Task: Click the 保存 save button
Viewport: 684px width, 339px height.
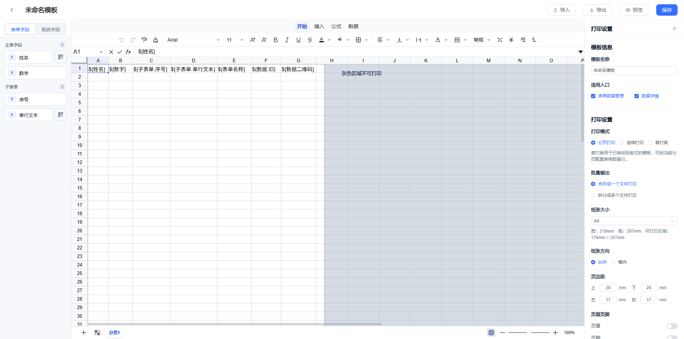Action: pyautogui.click(x=667, y=10)
